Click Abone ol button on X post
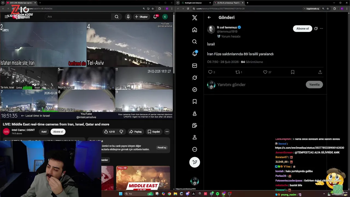 pyautogui.click(x=302, y=28)
